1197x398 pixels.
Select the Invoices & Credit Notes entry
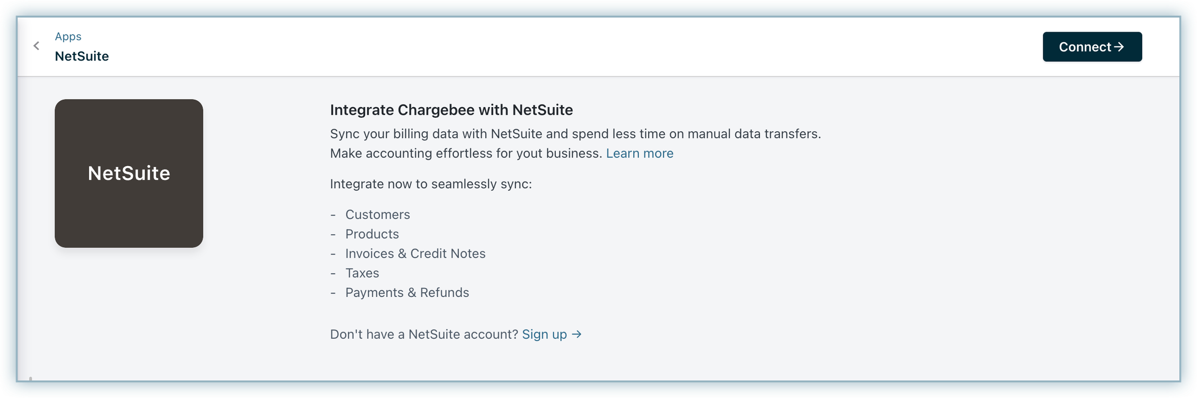415,254
